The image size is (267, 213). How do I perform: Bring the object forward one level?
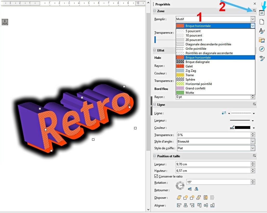(185, 197)
